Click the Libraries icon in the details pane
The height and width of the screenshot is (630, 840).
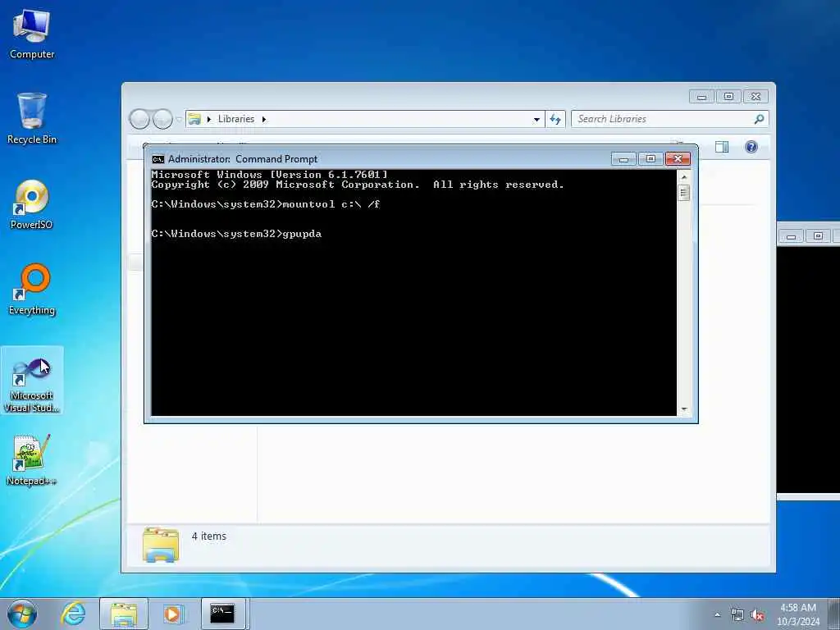tap(161, 545)
